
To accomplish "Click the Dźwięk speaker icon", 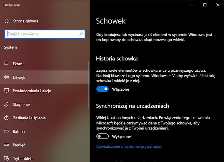I will pyautogui.click(x=6, y=77).
